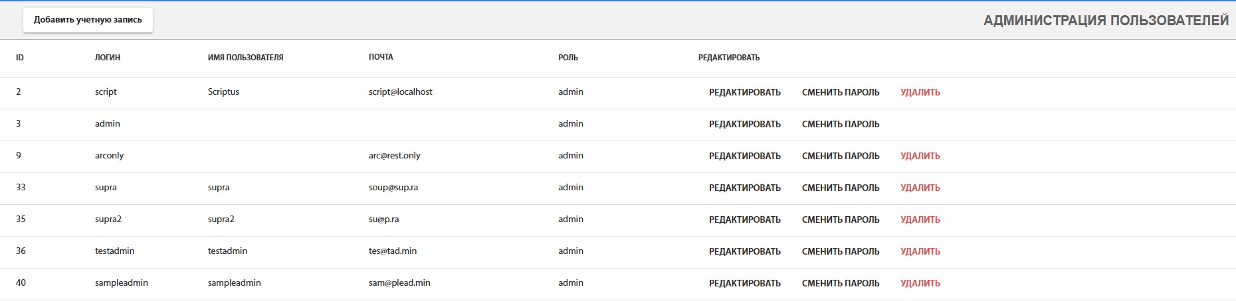Edit the arconly user account

(x=744, y=156)
